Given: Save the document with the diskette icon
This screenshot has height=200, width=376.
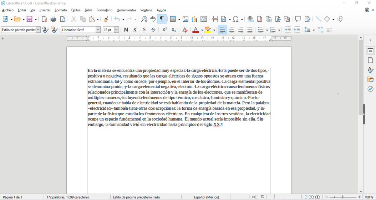Looking at the screenshot, I should click(x=30, y=19).
